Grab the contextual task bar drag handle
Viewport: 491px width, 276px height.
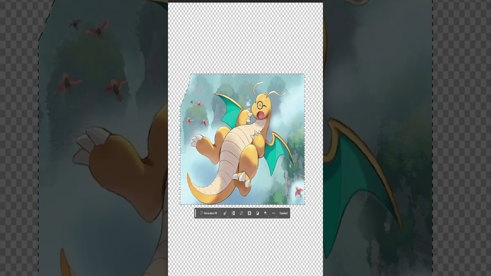196,213
